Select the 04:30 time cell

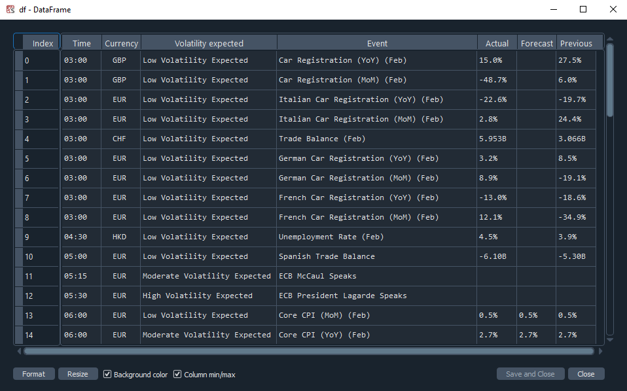82,237
